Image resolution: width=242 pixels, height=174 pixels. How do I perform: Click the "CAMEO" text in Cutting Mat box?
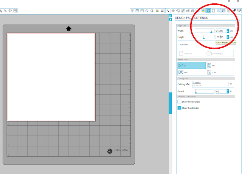click(197, 83)
